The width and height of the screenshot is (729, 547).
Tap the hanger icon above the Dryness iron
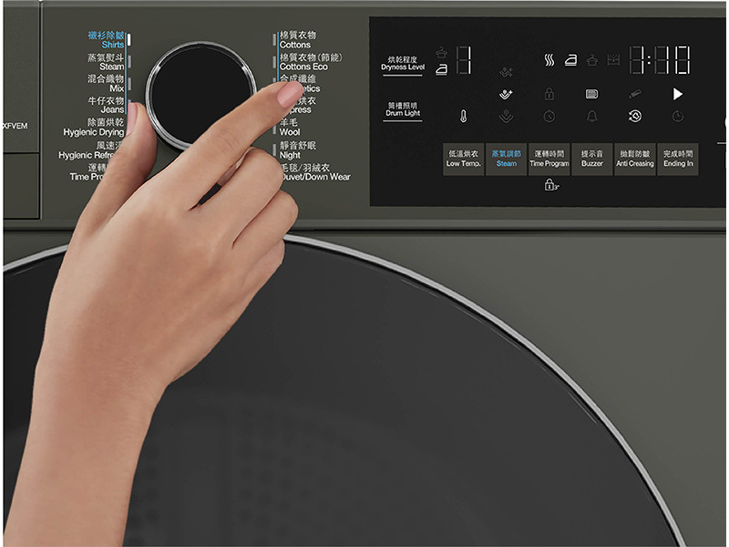pos(441,52)
